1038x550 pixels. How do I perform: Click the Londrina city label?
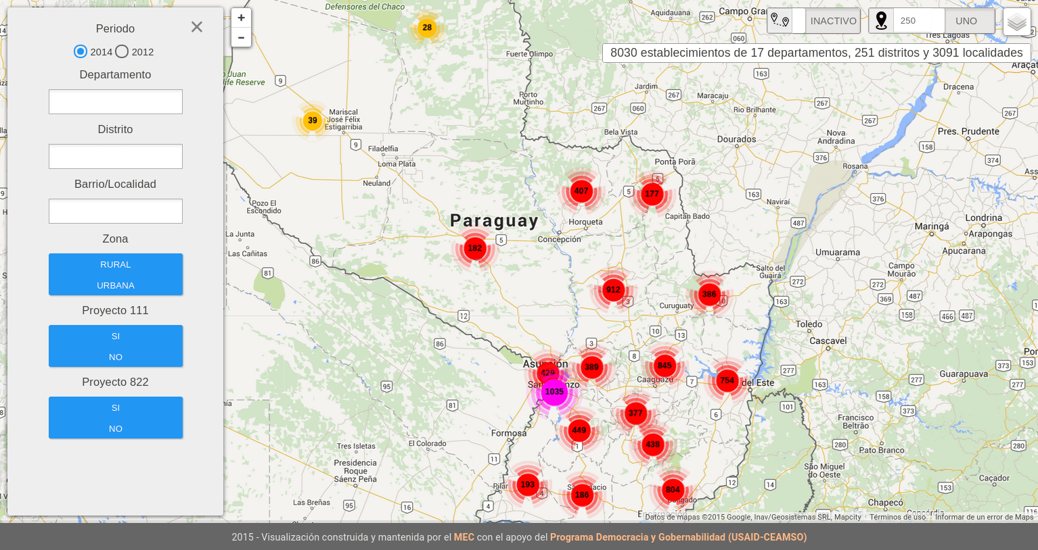984,218
